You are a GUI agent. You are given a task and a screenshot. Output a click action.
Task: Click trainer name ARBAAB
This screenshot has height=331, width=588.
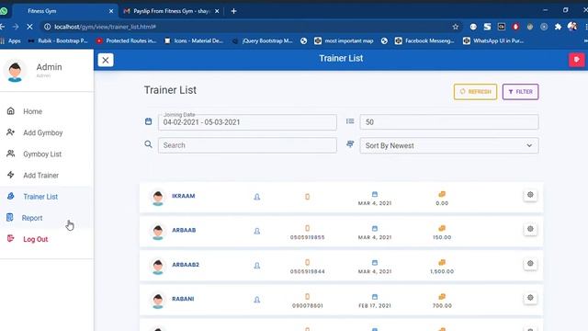click(x=184, y=230)
